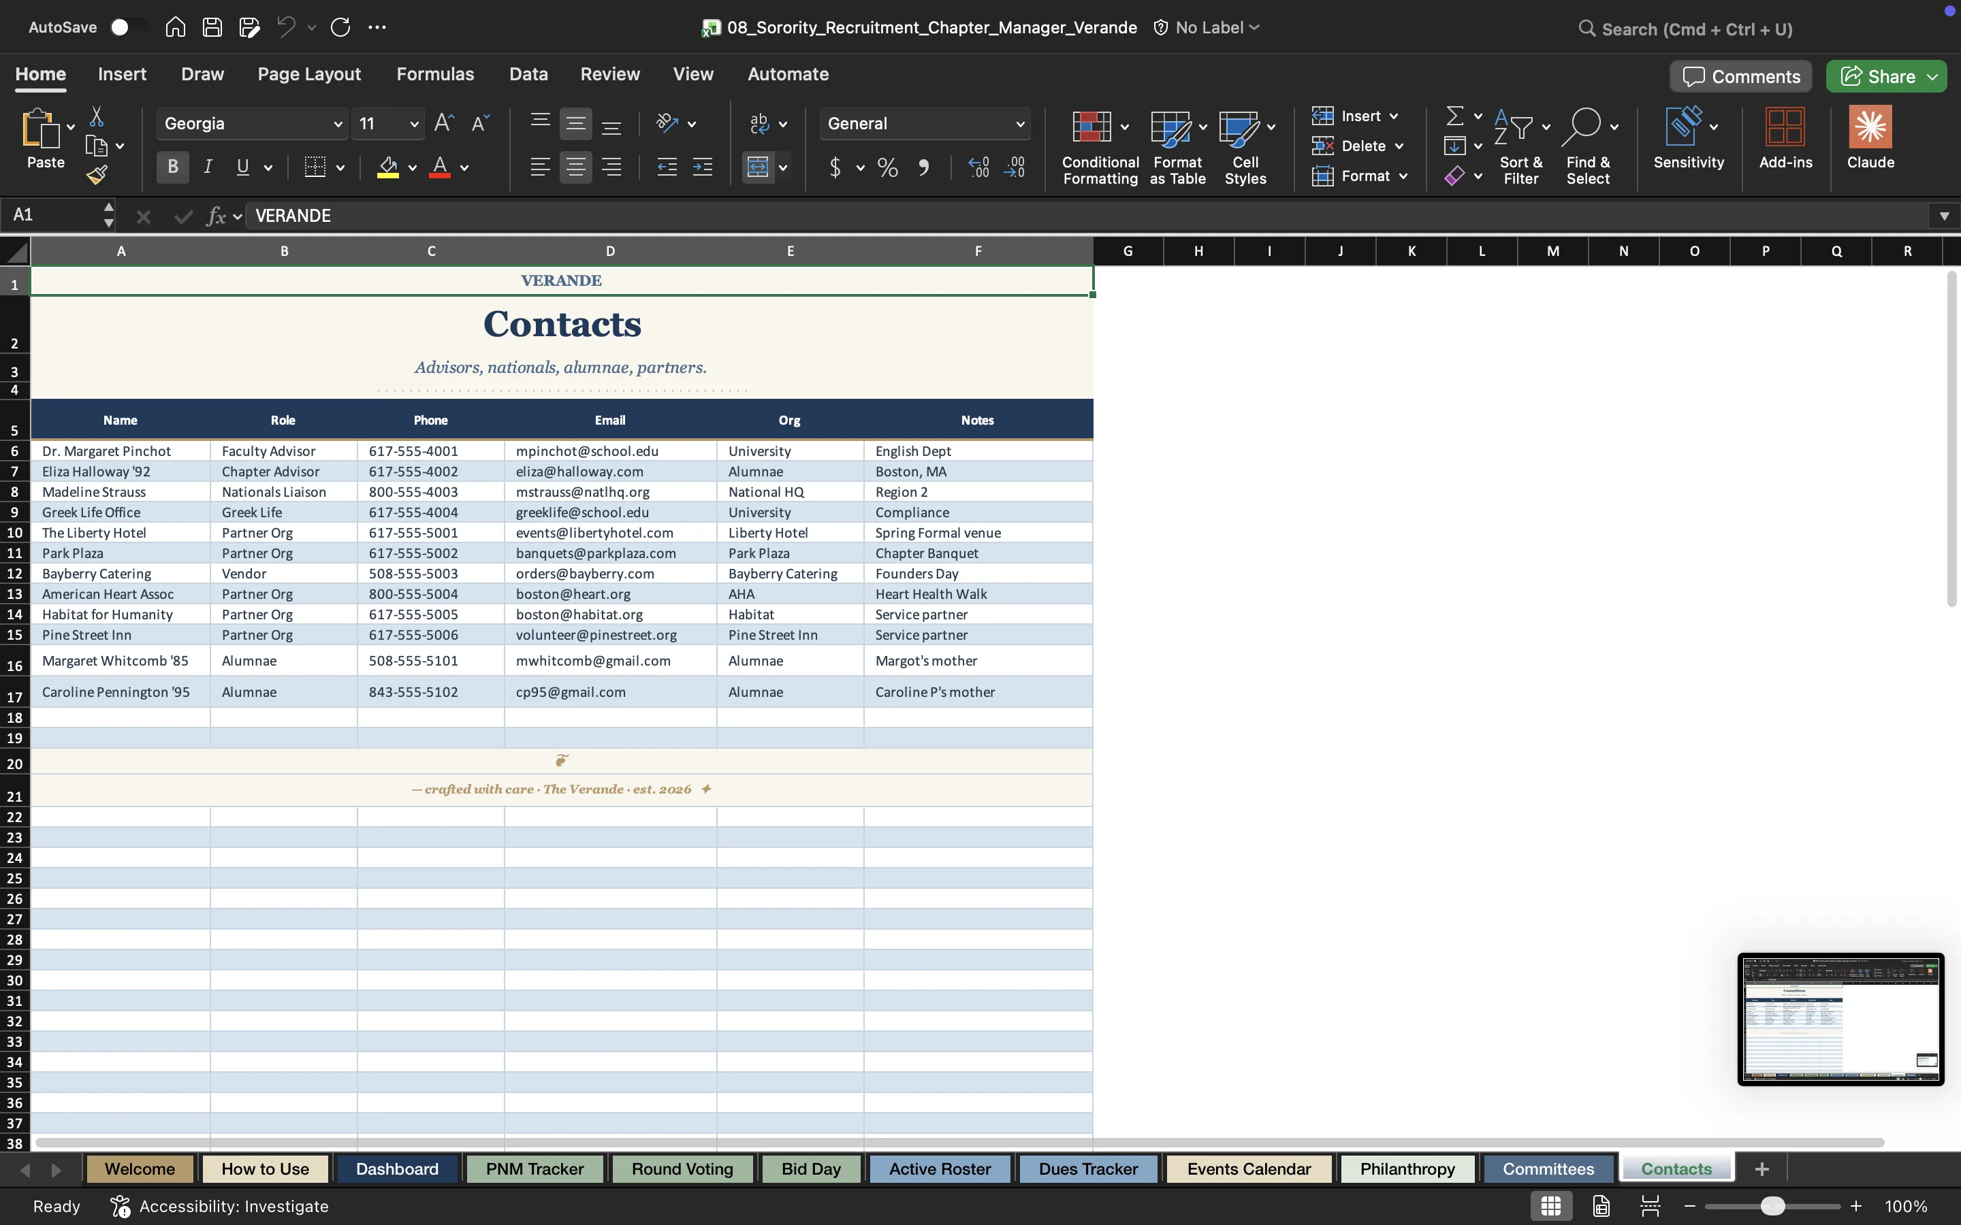
Task: Click the Redo circular arrow icon
Action: pyautogui.click(x=340, y=27)
